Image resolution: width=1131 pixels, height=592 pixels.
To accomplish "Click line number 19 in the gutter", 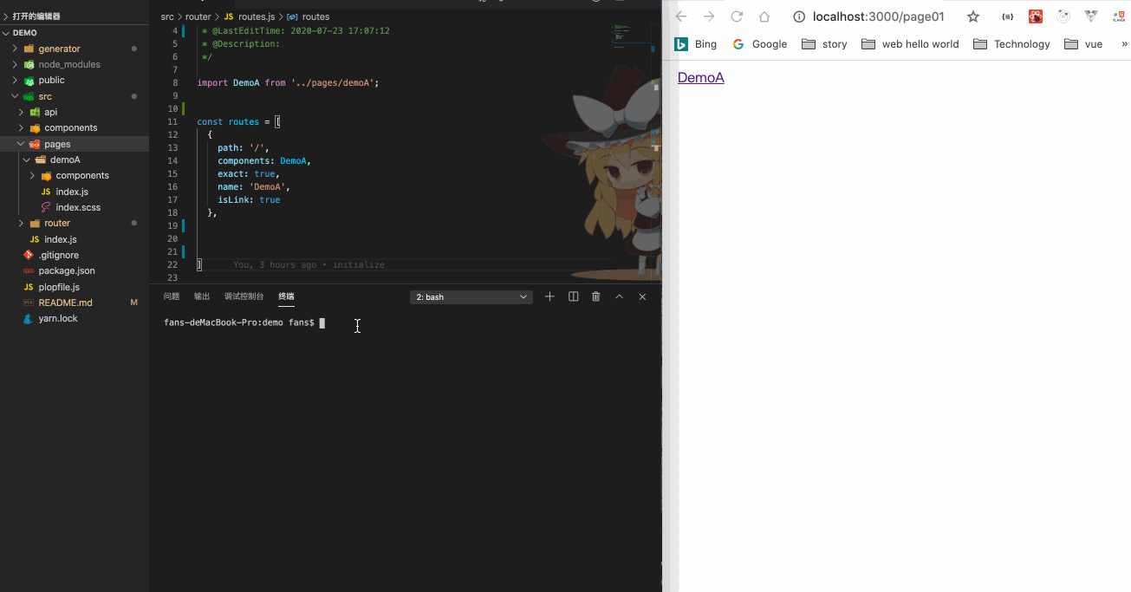I will (172, 225).
